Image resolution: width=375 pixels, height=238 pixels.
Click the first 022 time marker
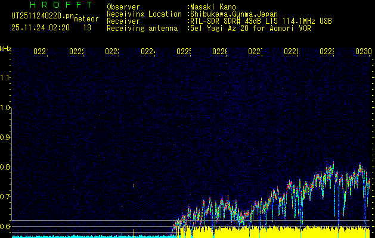point(40,52)
